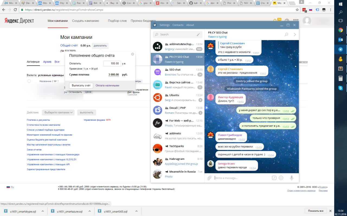Screen dimensions: 347x216
Task: Open the Chrome three-dot menu
Action: [330, 10]
